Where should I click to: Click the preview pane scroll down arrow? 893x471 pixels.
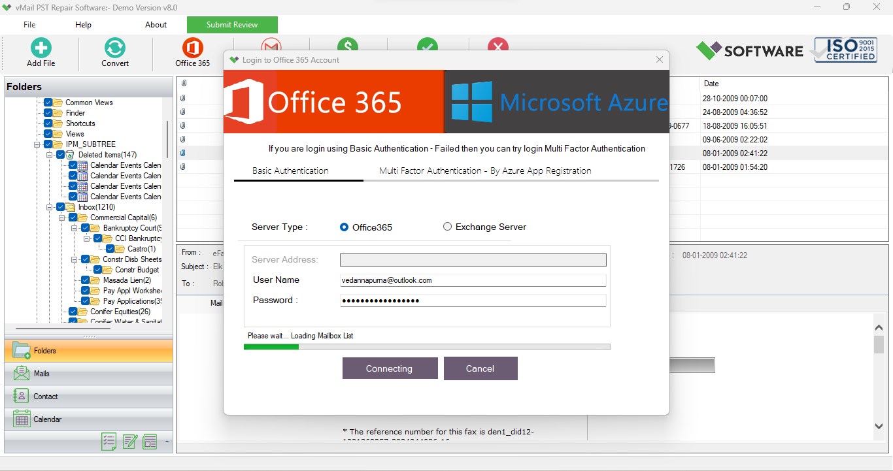(x=879, y=427)
